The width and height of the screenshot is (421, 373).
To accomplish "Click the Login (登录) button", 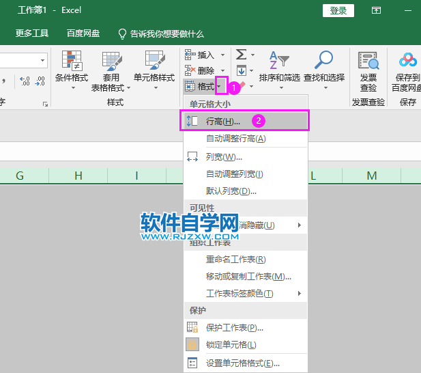I will [x=338, y=11].
